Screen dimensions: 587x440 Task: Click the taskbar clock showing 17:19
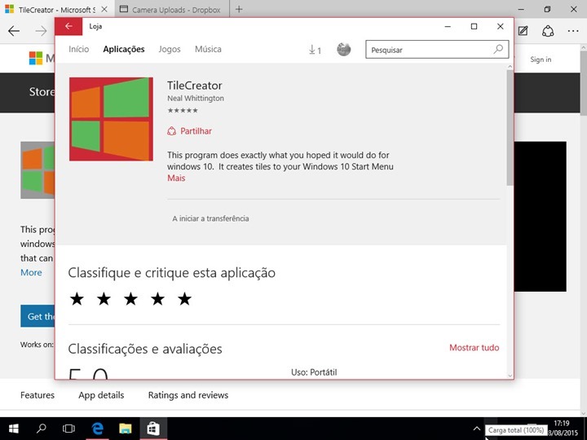tap(561, 423)
